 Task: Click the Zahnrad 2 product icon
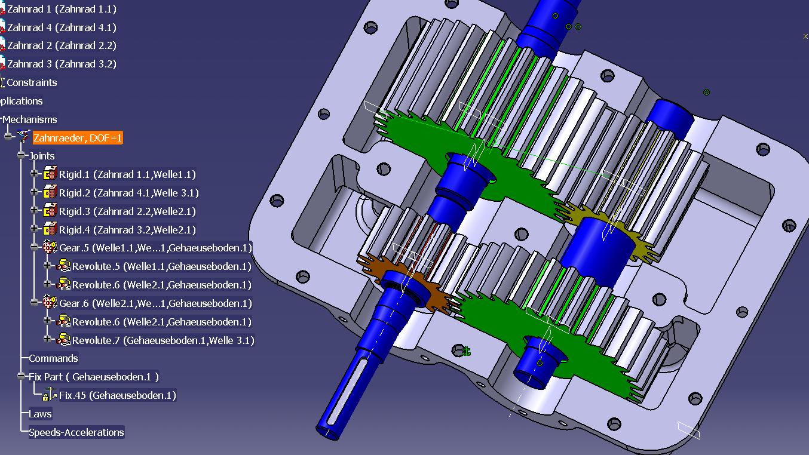click(2, 45)
